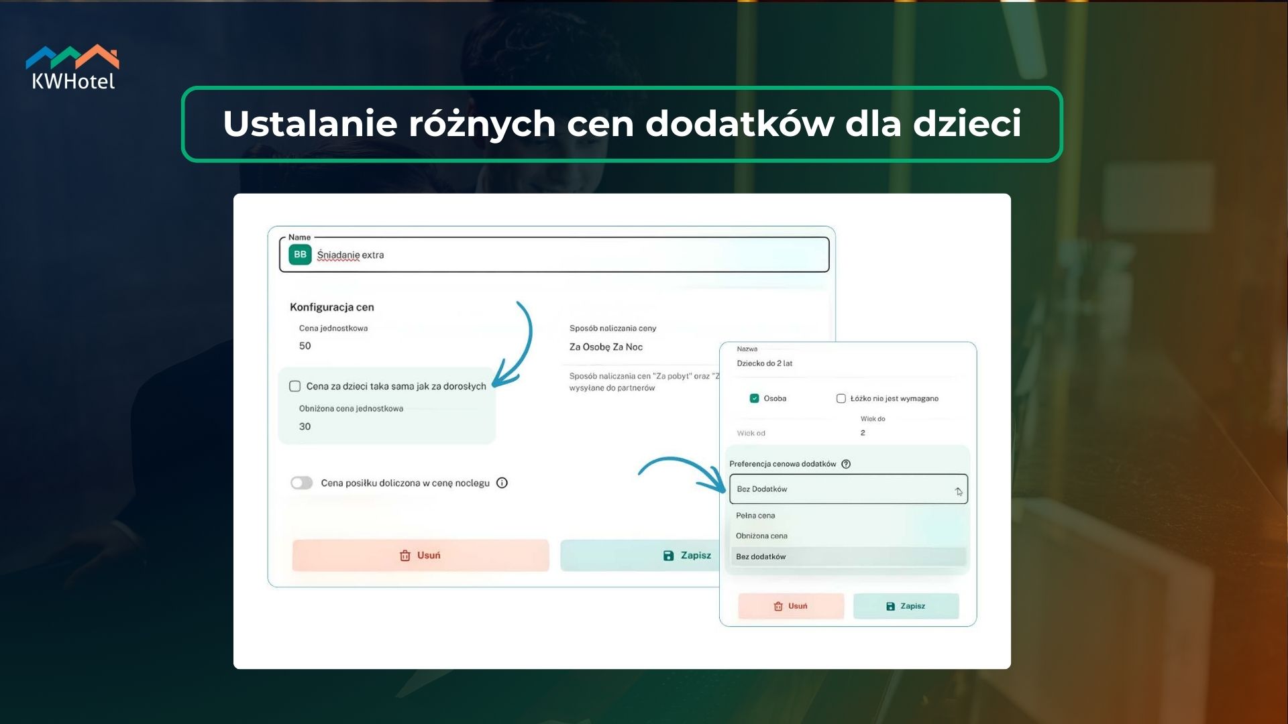Click trash icon on large Usuń button
Viewport: 1288px width, 724px height.
(405, 556)
